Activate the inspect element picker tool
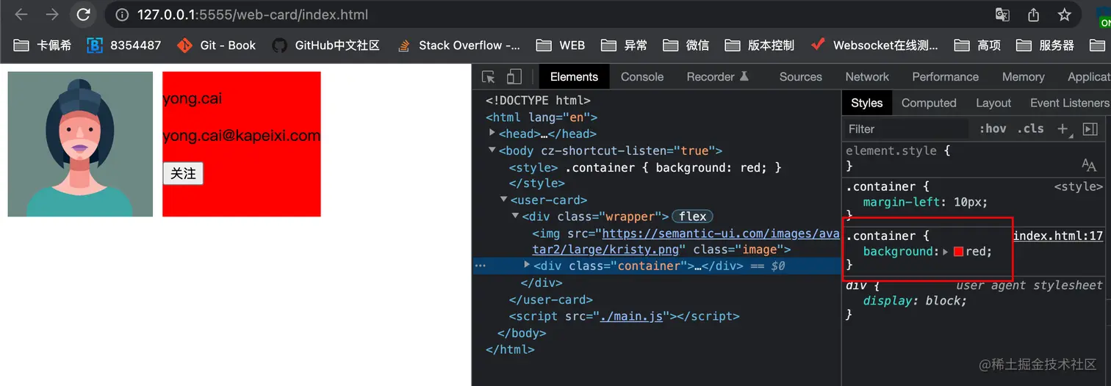1111x386 pixels. click(x=488, y=76)
